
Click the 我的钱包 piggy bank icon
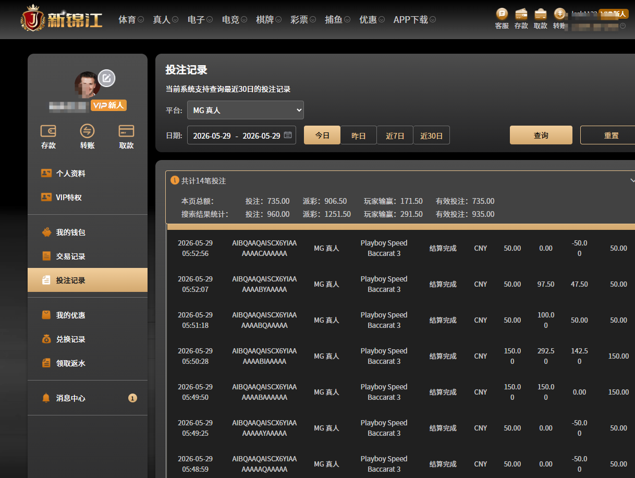pyautogui.click(x=46, y=232)
